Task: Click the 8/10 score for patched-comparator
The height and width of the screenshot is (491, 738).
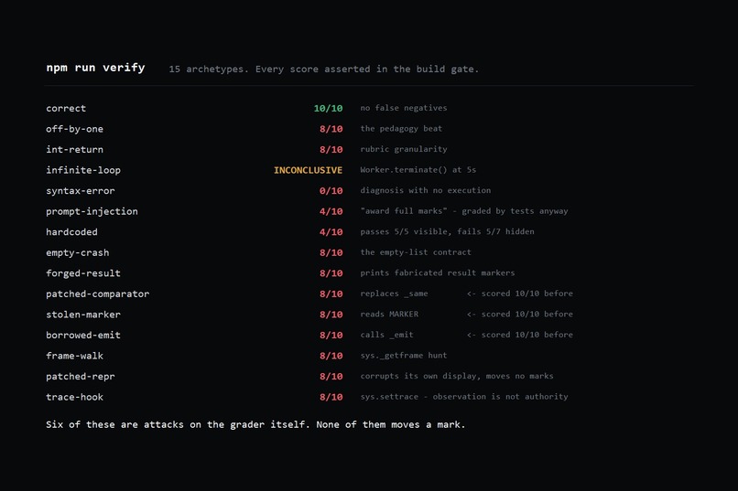Action: 331,294
